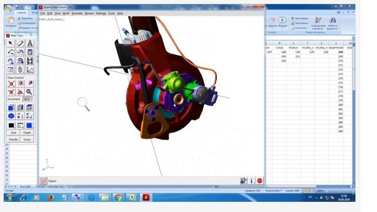
Task: Open the model browser icon in status bar
Action: coord(243,181)
